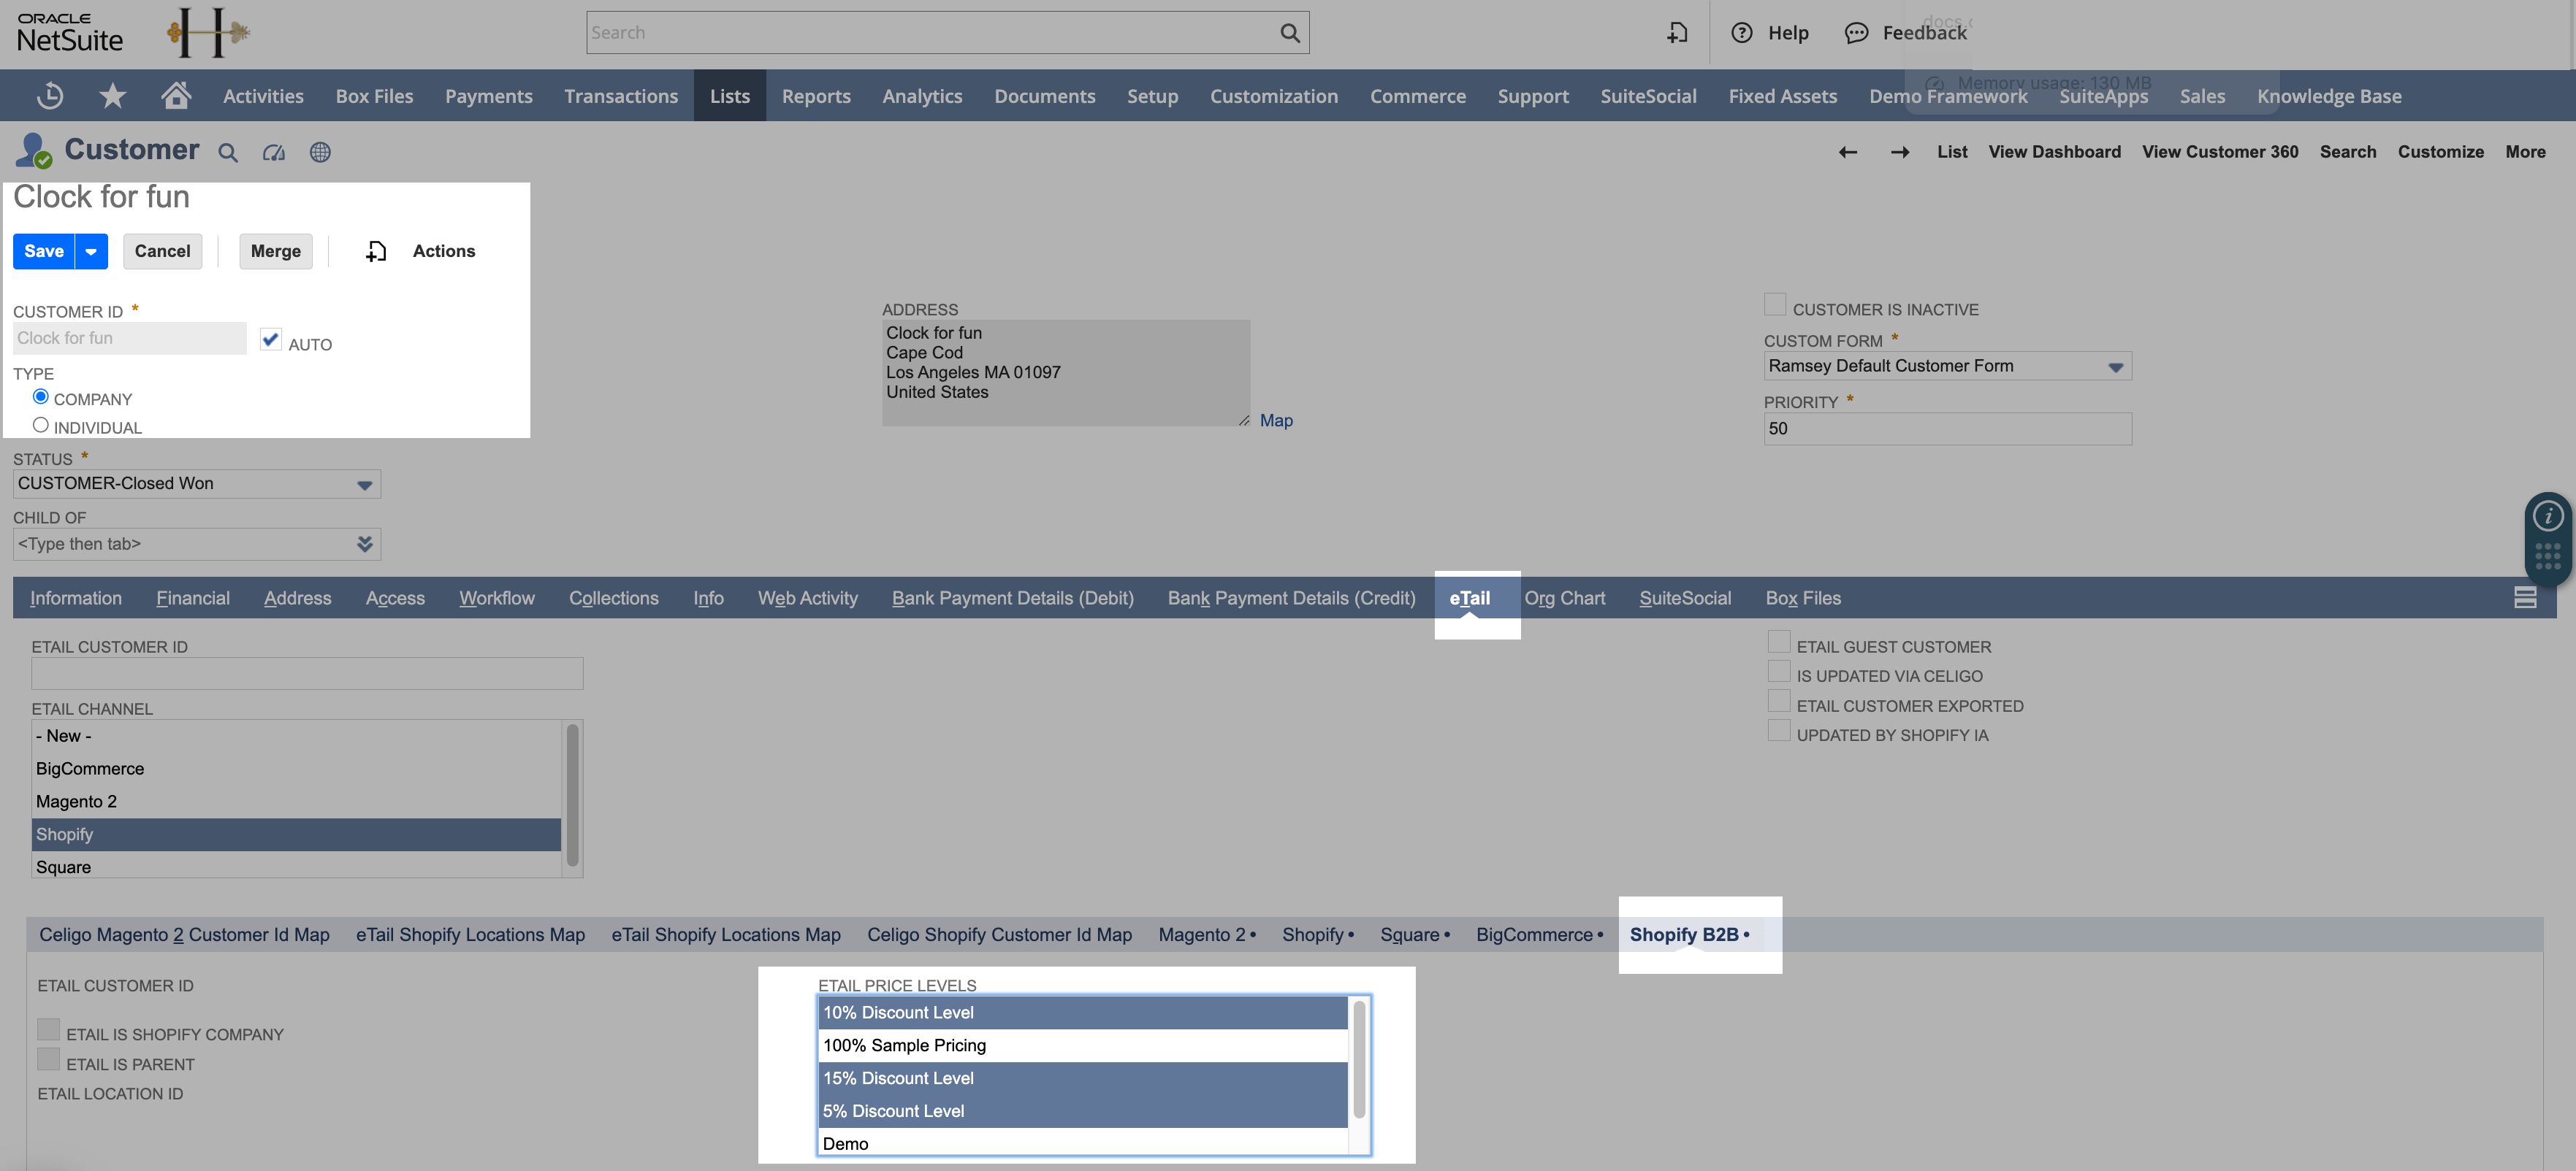Viewport: 2576px width, 1171px height.
Task: Click the Cancel button
Action: pyautogui.click(x=163, y=252)
